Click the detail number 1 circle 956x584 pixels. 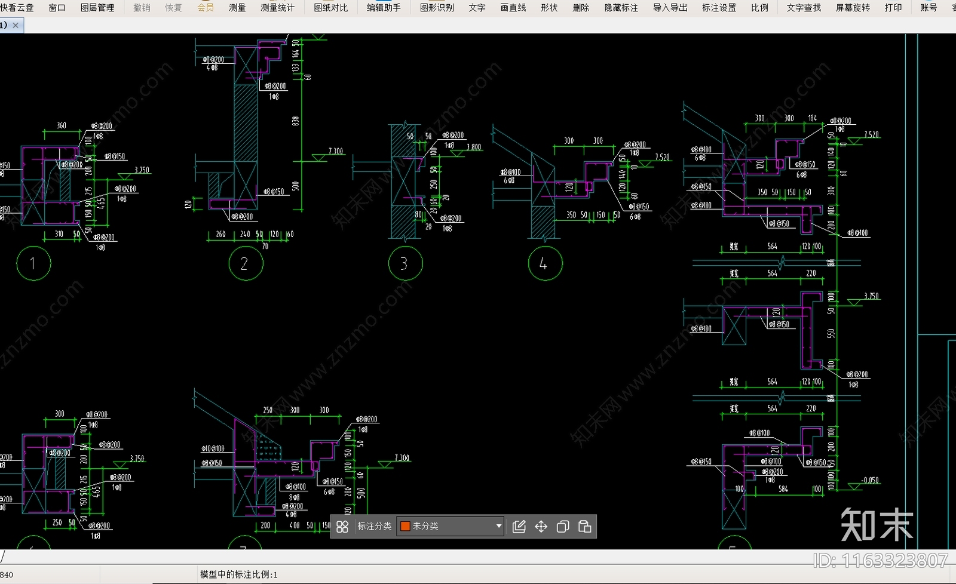33,263
